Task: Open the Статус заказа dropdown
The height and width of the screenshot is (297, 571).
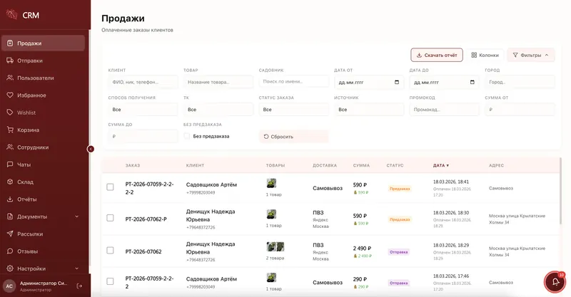Action: pos(293,110)
